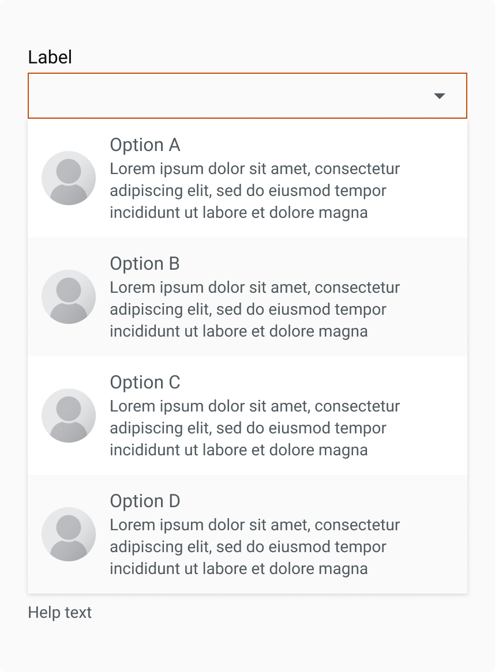Click the "Option D" title text

pyautogui.click(x=145, y=501)
